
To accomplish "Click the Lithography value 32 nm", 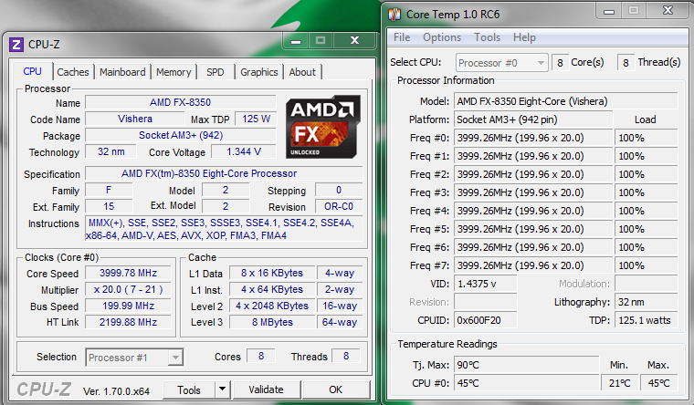I will point(646,303).
